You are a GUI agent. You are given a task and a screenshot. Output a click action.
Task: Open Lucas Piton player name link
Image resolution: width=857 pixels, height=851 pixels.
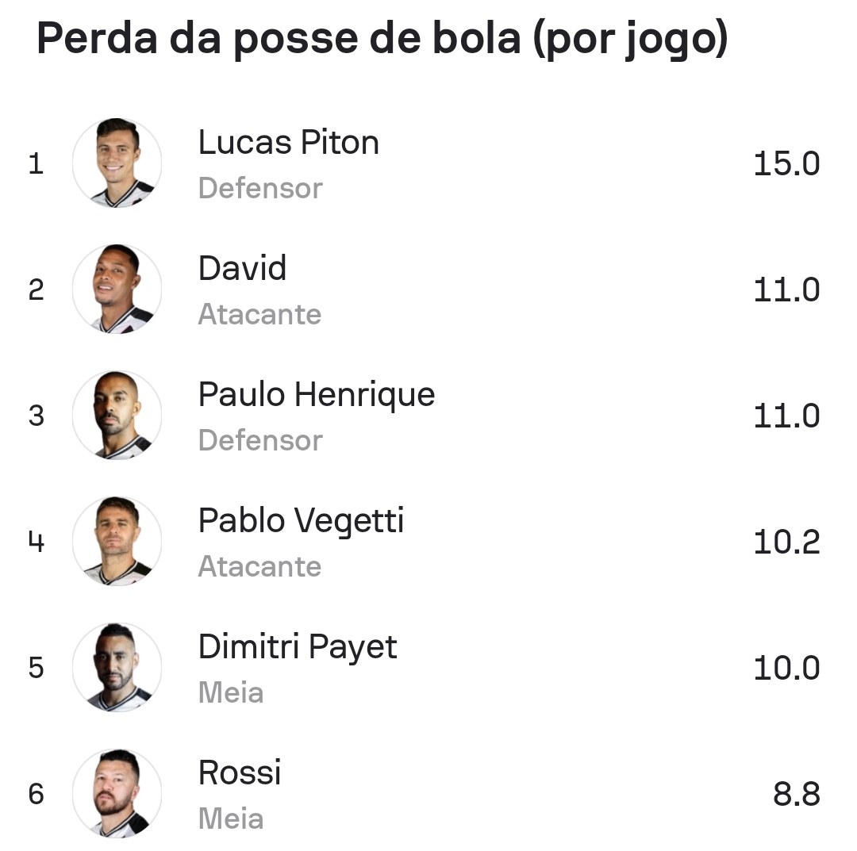[x=288, y=143]
